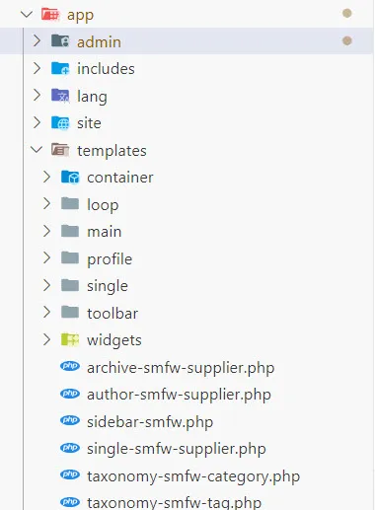Click the red app folder icon
The width and height of the screenshot is (375, 510).
tap(50, 15)
